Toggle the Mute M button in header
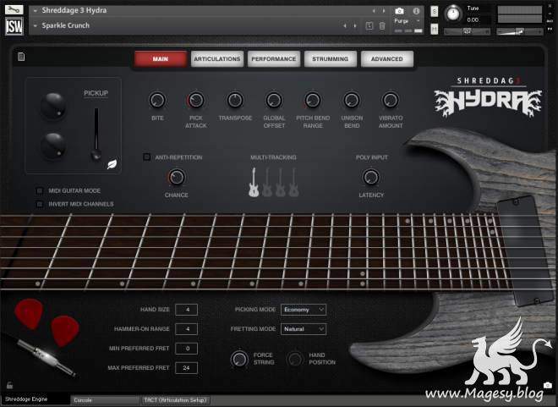The height and width of the screenshot is (407, 558). click(435, 30)
